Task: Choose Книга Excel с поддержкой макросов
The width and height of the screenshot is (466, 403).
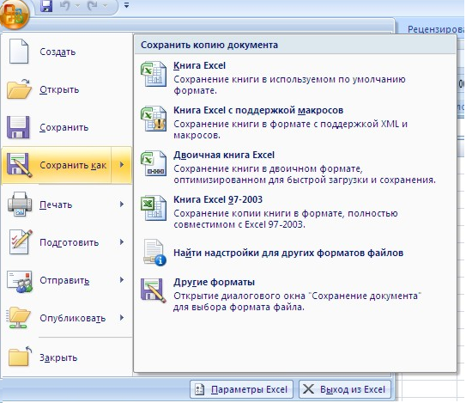Action: pyautogui.click(x=295, y=122)
